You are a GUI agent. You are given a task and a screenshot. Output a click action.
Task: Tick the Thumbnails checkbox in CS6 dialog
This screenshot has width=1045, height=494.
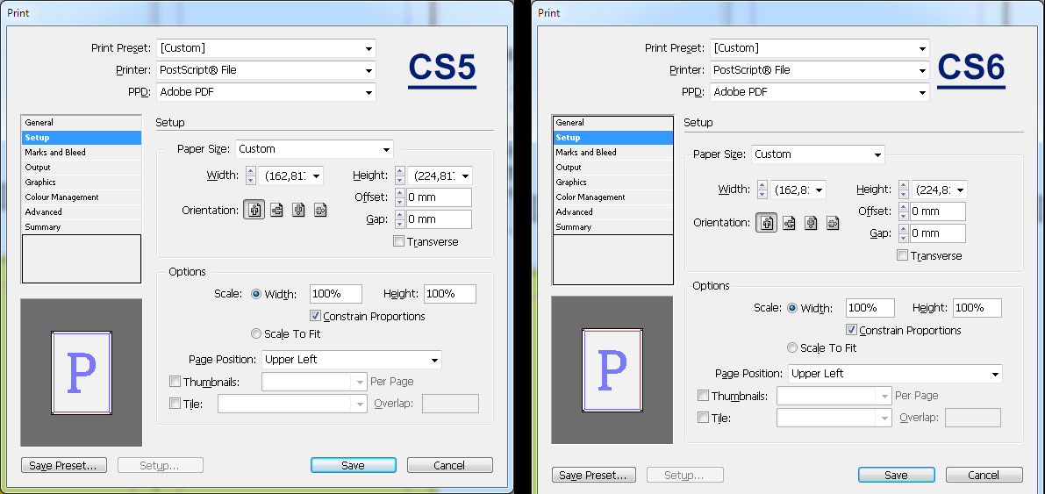point(703,396)
